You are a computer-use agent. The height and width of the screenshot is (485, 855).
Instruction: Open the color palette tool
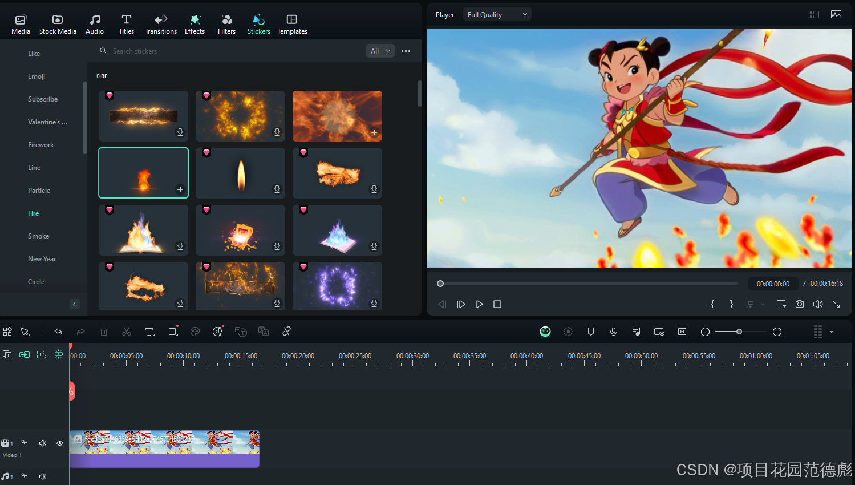(x=195, y=332)
